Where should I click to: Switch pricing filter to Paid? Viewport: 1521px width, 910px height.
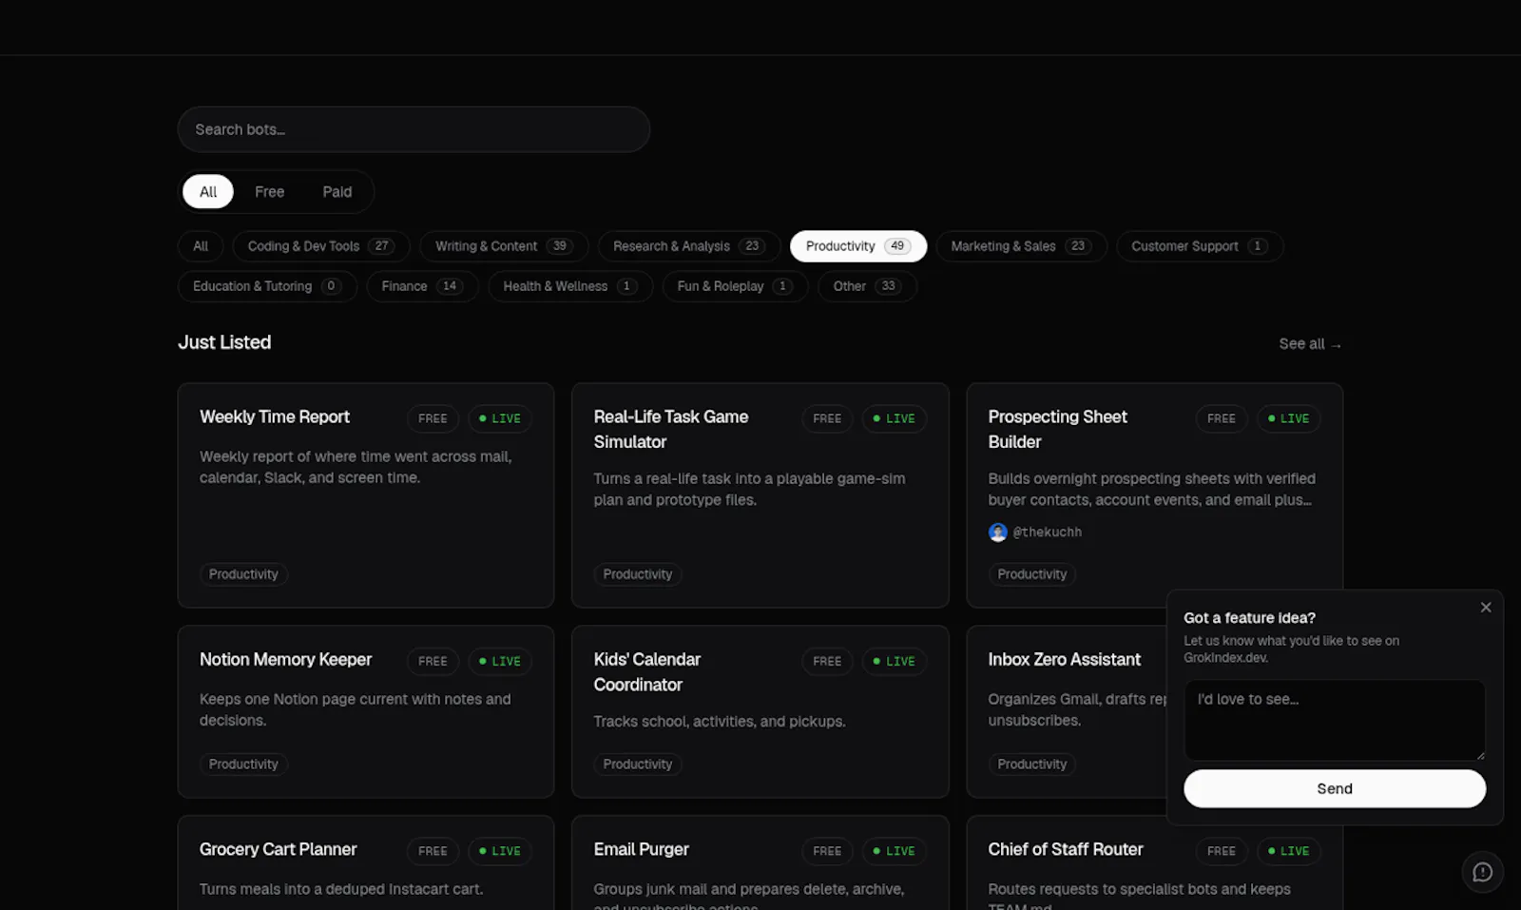(x=337, y=192)
